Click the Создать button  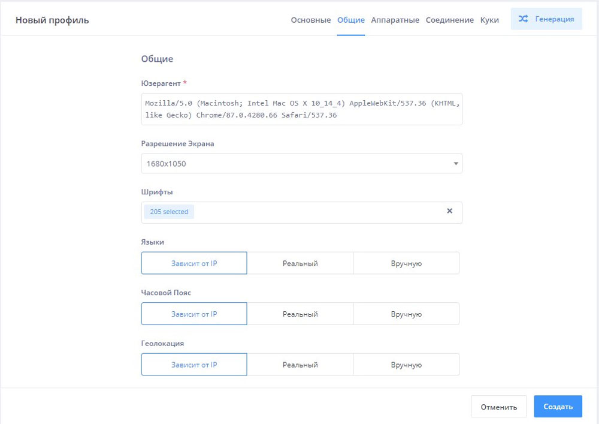pos(558,407)
